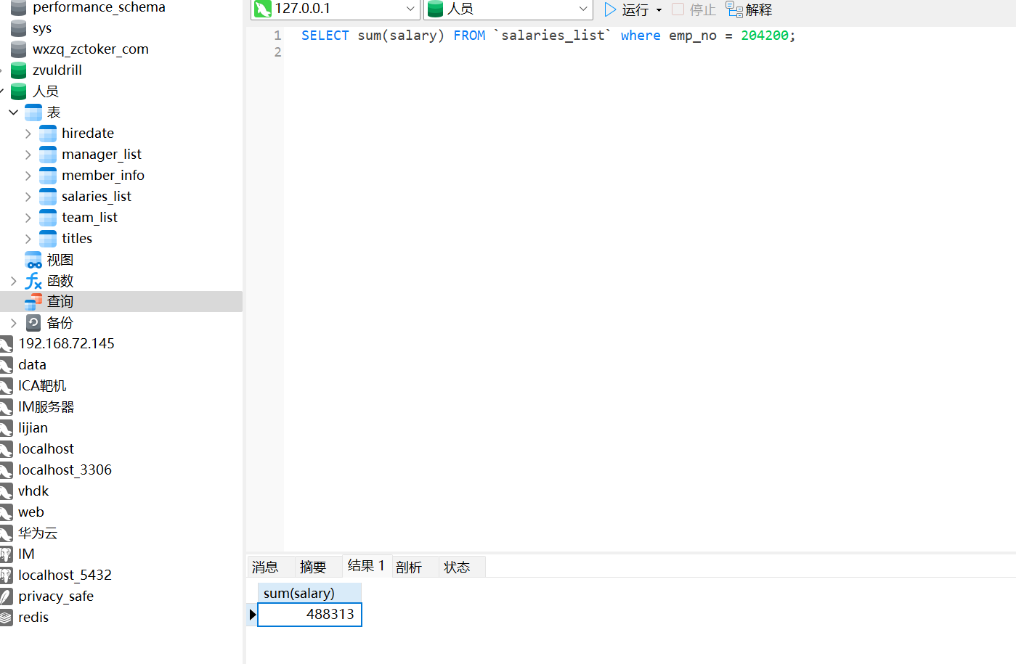Click the sum(salary) column header
Viewport: 1016px width, 664px height.
[309, 593]
